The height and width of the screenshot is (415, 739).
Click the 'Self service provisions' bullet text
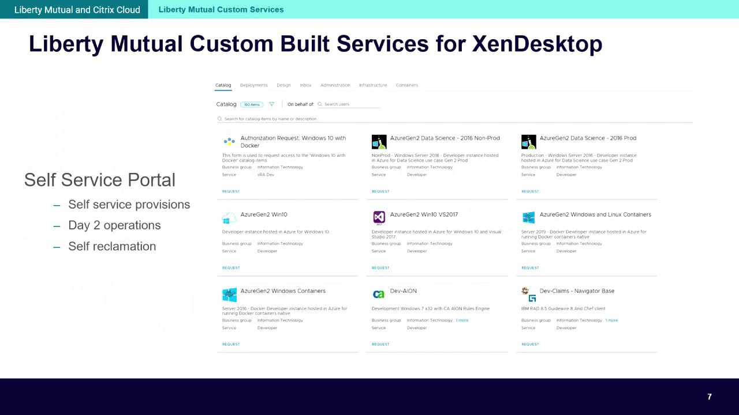pos(129,205)
